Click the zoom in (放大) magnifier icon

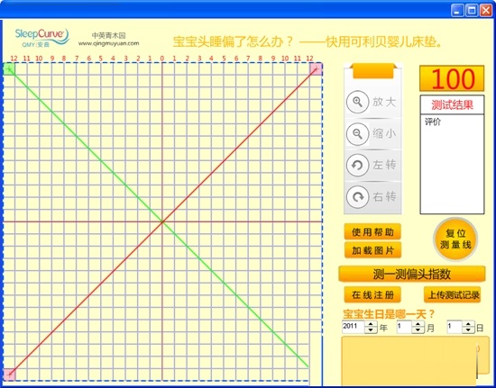pyautogui.click(x=357, y=102)
